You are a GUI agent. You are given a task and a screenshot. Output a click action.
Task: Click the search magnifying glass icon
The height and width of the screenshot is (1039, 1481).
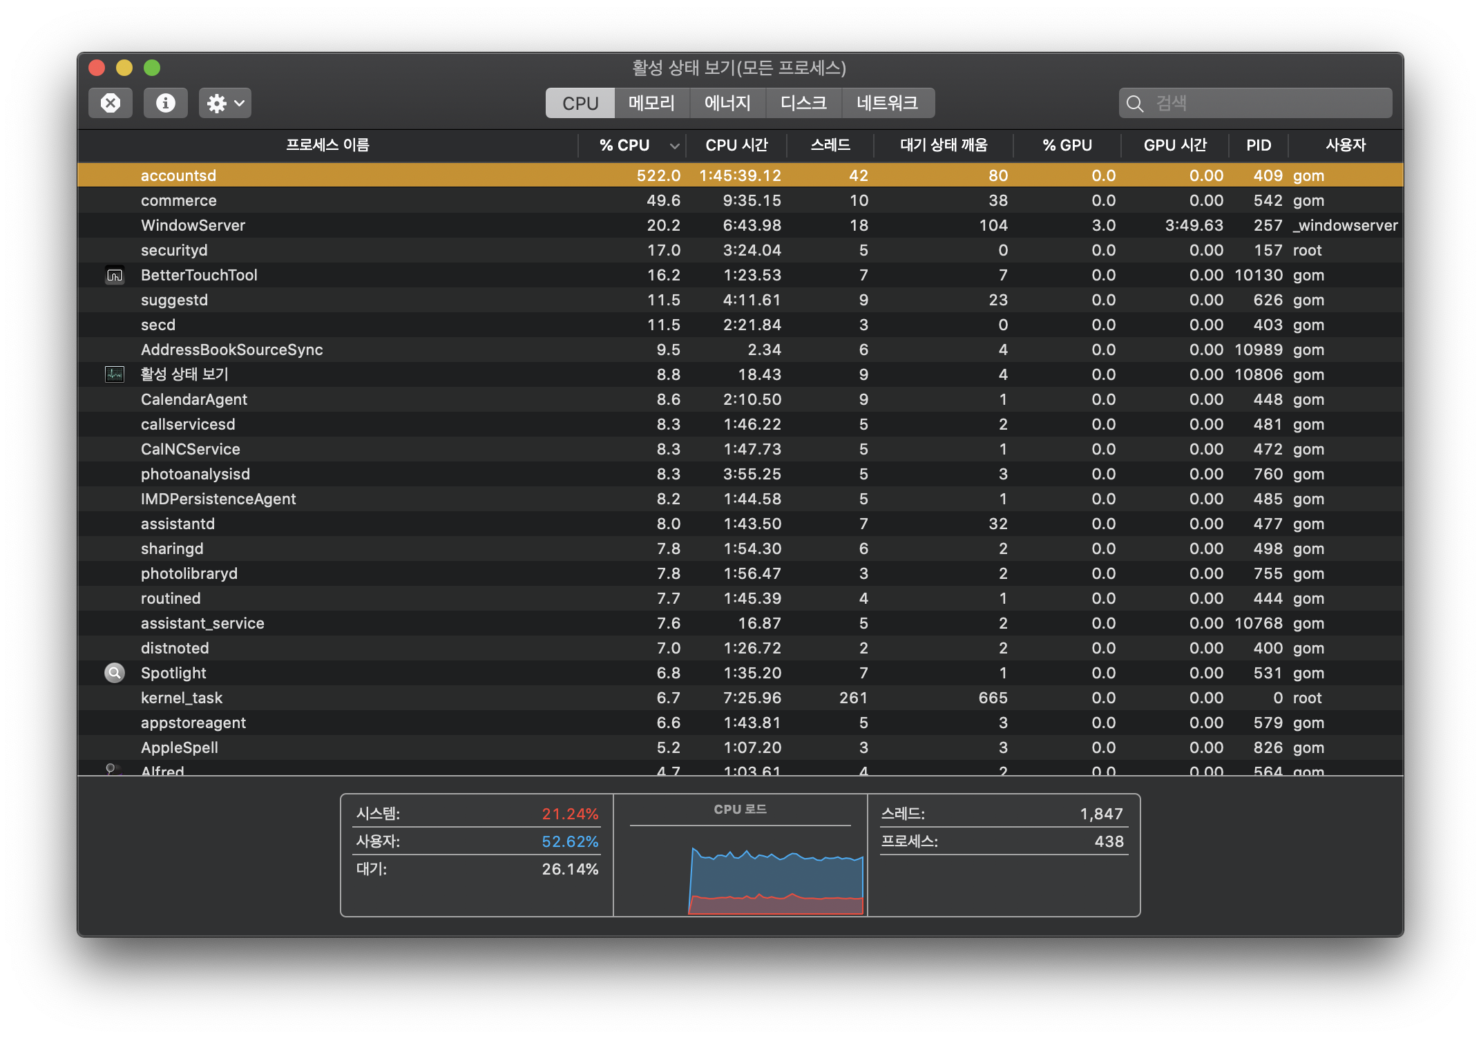pyautogui.click(x=1134, y=104)
